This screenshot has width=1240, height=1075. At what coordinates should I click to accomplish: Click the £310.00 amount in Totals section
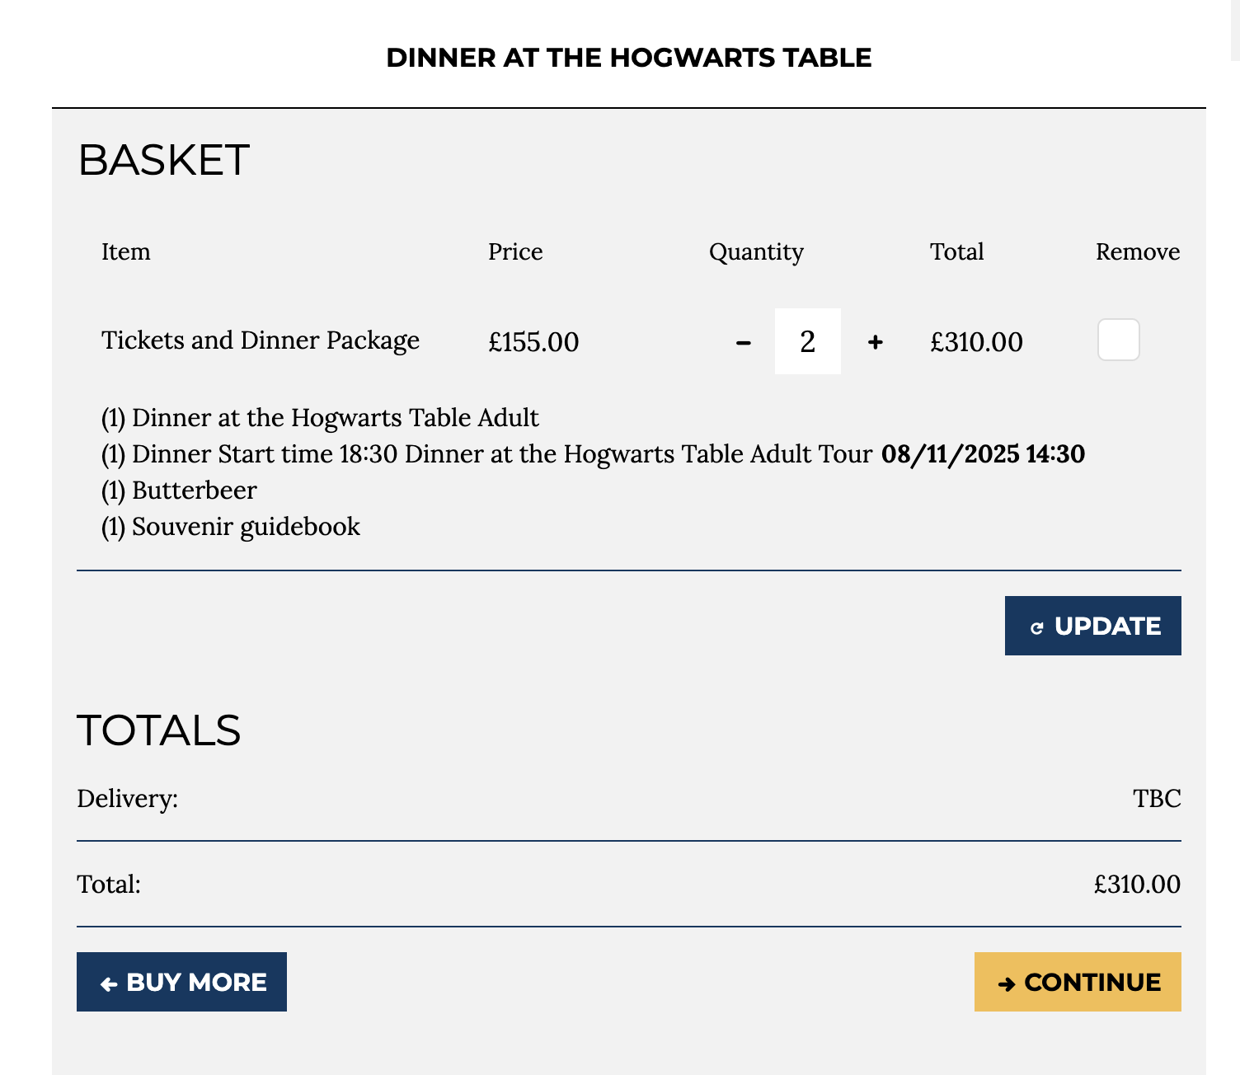tap(1137, 885)
